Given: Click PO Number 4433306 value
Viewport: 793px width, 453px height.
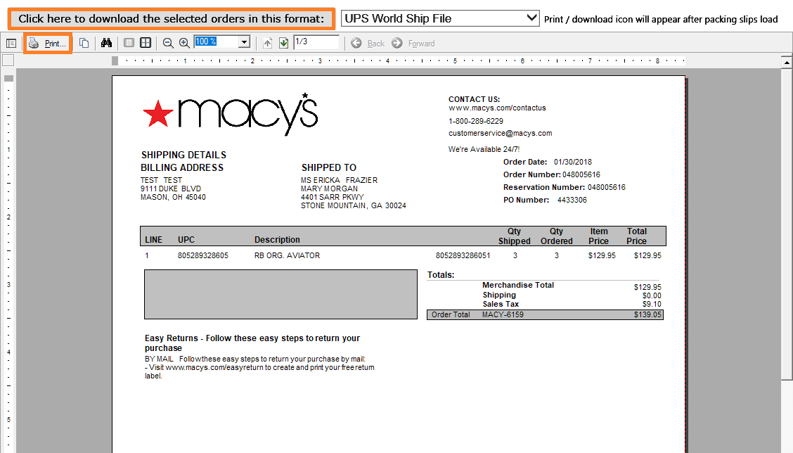Looking at the screenshot, I should click(x=572, y=200).
